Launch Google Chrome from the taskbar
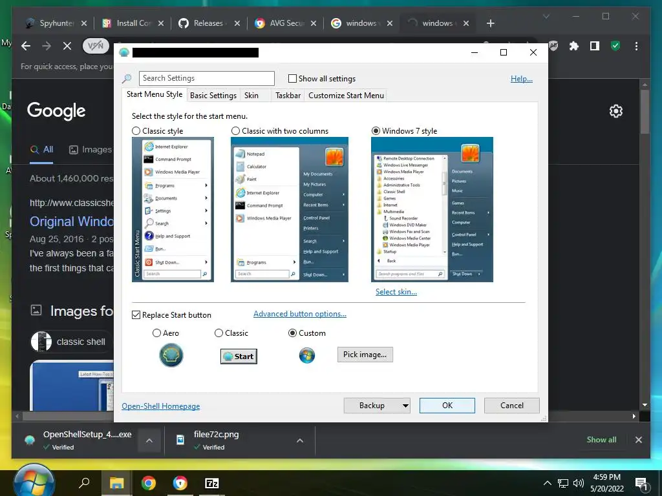The width and height of the screenshot is (662, 496). (148, 483)
